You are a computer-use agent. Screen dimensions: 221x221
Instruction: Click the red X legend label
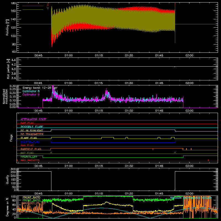pos(48,5)
